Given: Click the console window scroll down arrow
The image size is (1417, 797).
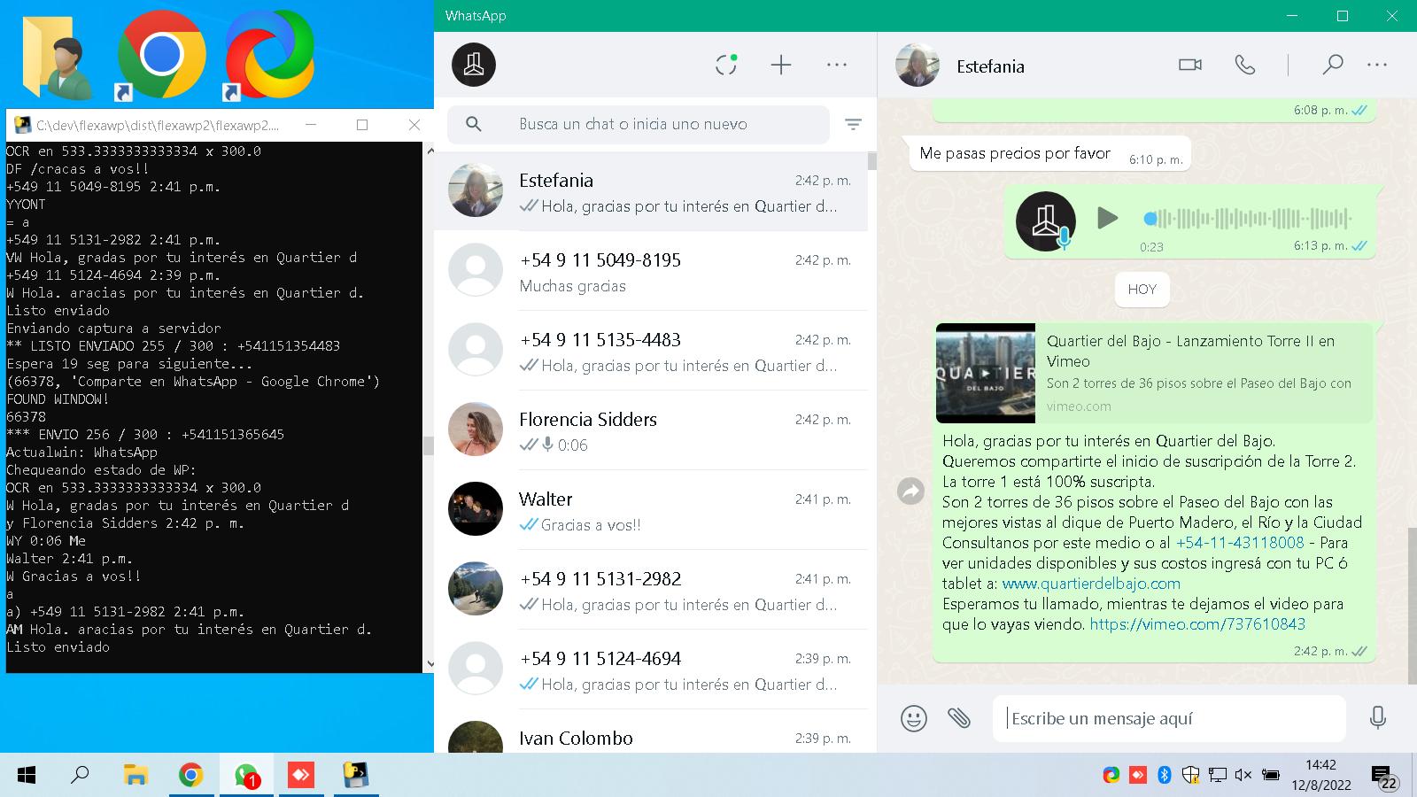Looking at the screenshot, I should [430, 663].
